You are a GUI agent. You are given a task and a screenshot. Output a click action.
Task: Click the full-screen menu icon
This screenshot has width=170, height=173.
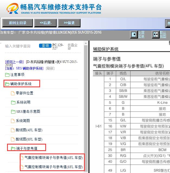[134, 34]
